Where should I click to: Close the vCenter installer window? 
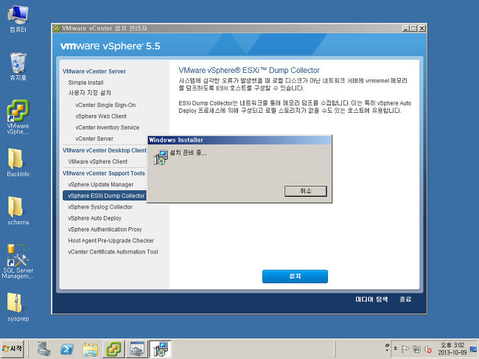tap(422, 29)
